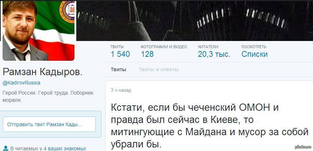View Фотографии и видео 128 items

point(164,51)
